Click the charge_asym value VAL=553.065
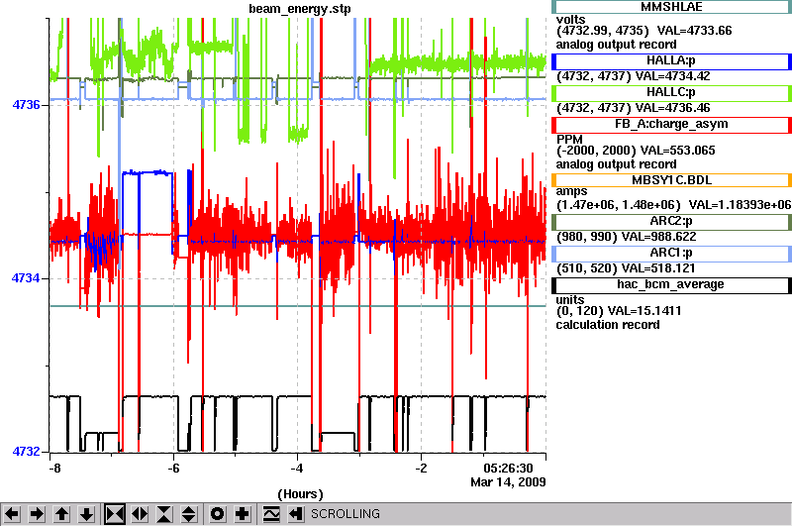Screen dimensions: 792x526 [x=677, y=151]
